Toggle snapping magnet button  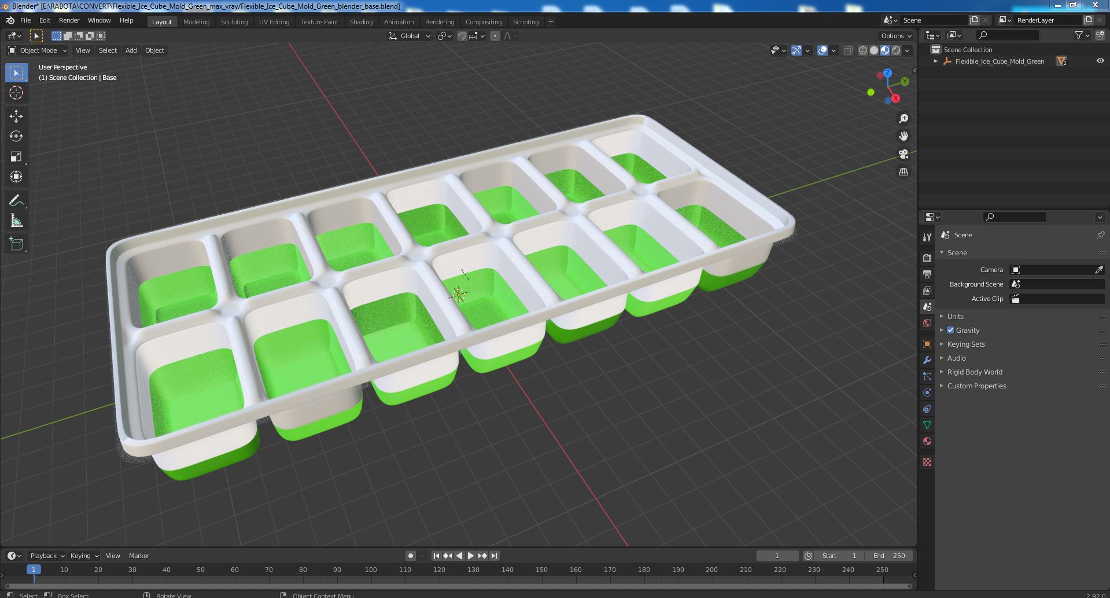tap(462, 36)
